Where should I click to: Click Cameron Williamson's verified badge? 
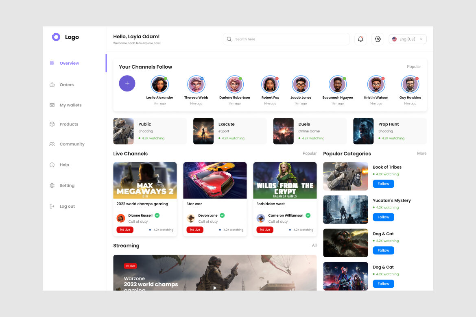coord(308,215)
